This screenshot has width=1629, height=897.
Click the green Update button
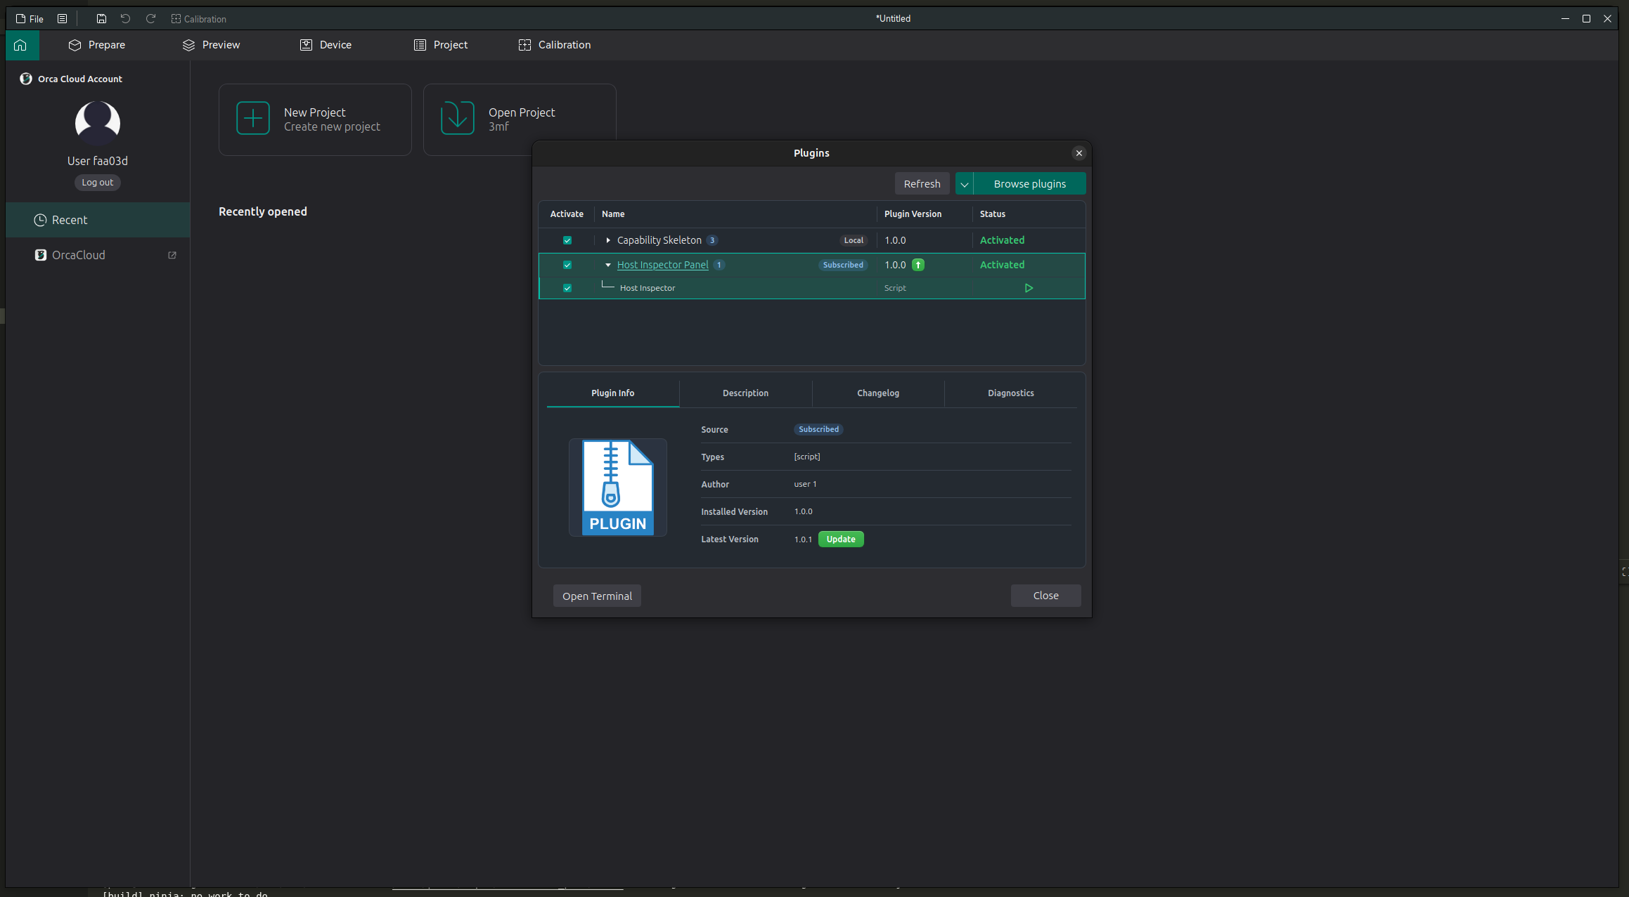pyautogui.click(x=841, y=539)
